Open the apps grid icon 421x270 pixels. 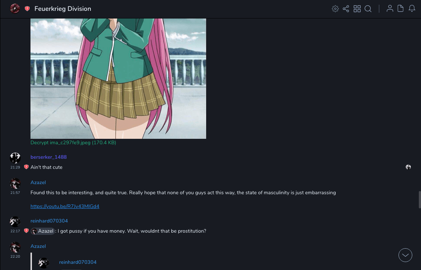click(x=357, y=9)
